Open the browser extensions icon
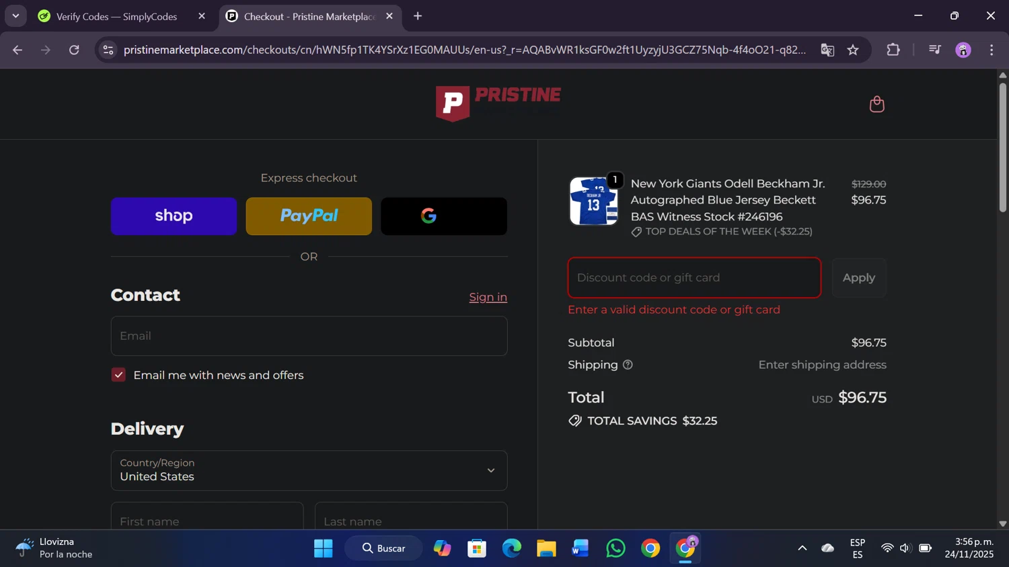The image size is (1009, 567). (x=893, y=50)
